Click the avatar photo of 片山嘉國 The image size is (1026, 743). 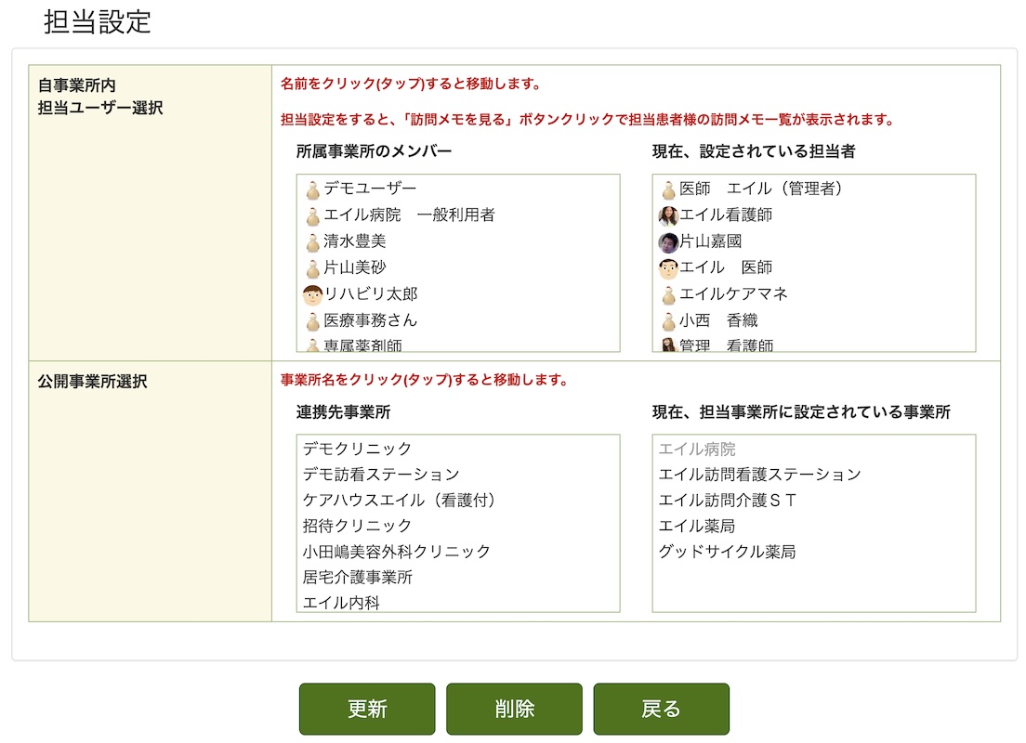coord(668,242)
